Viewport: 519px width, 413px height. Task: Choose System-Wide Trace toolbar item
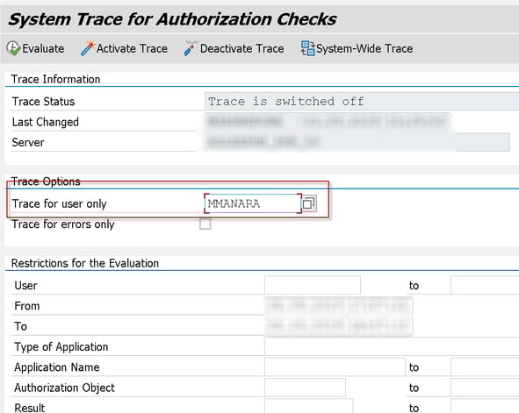click(x=364, y=48)
